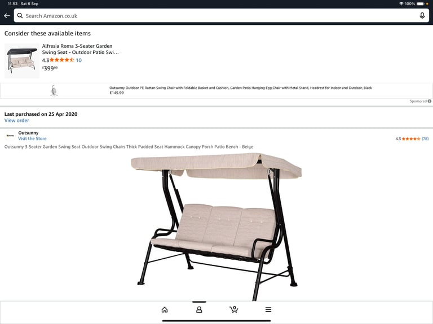Open the account profile icon
Viewport: 433px width, 324px height.
click(x=199, y=310)
